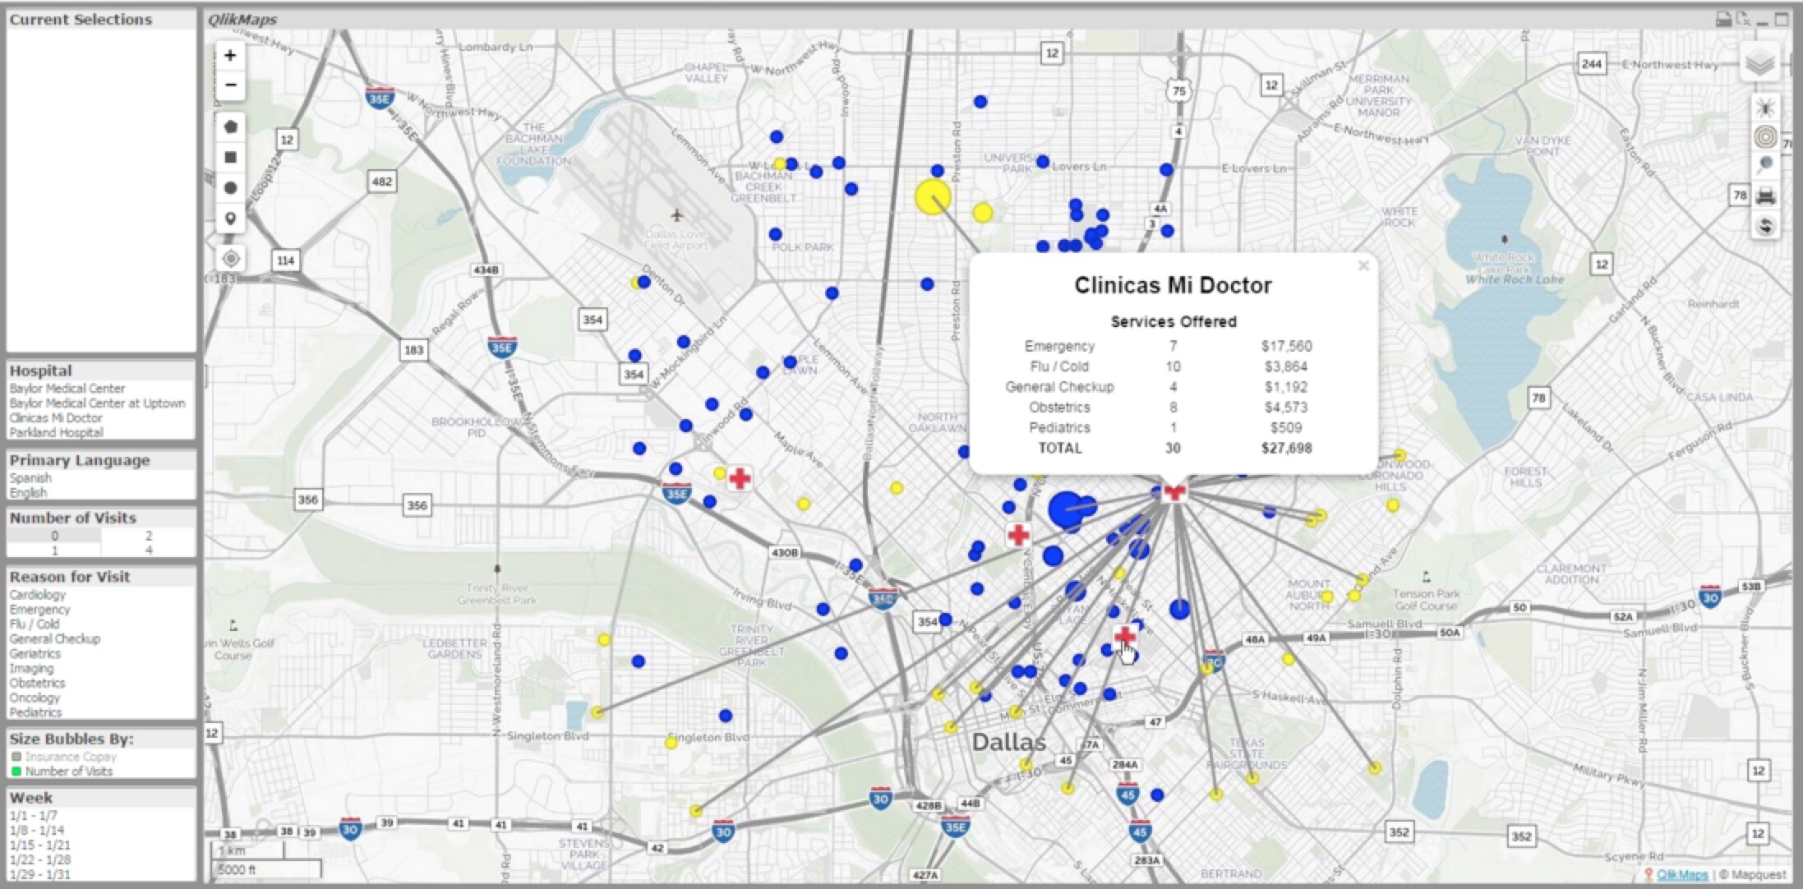The image size is (1803, 889).
Task: Select Number of Visits bubble sizing
Action: (68, 772)
